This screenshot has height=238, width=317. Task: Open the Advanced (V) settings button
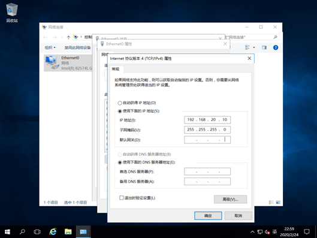[x=230, y=200]
